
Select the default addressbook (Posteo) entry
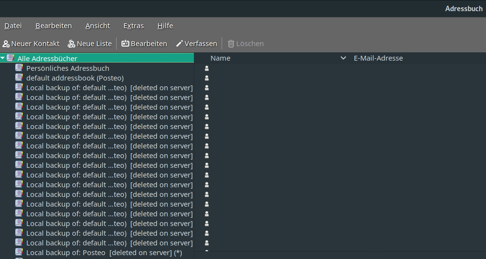tap(75, 78)
